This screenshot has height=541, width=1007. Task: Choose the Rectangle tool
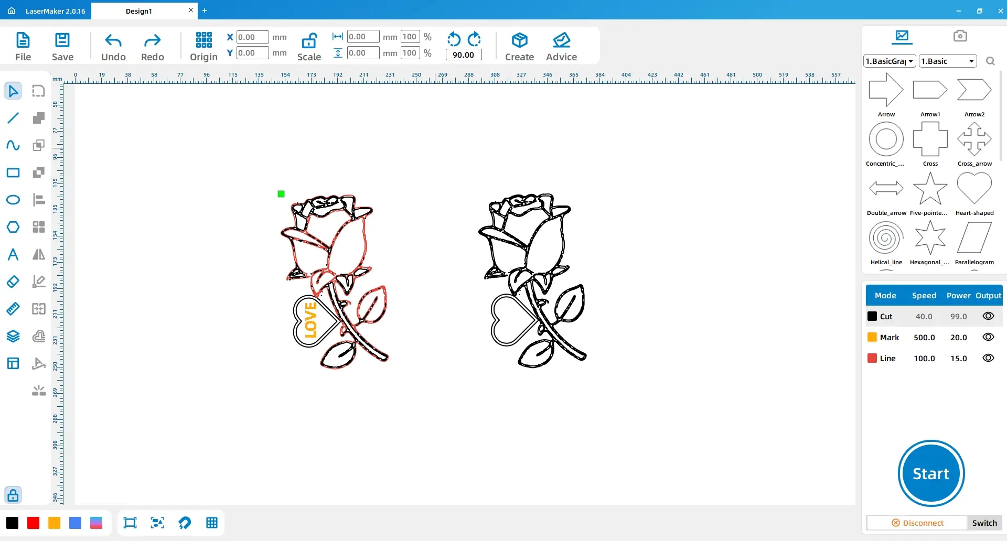13,172
